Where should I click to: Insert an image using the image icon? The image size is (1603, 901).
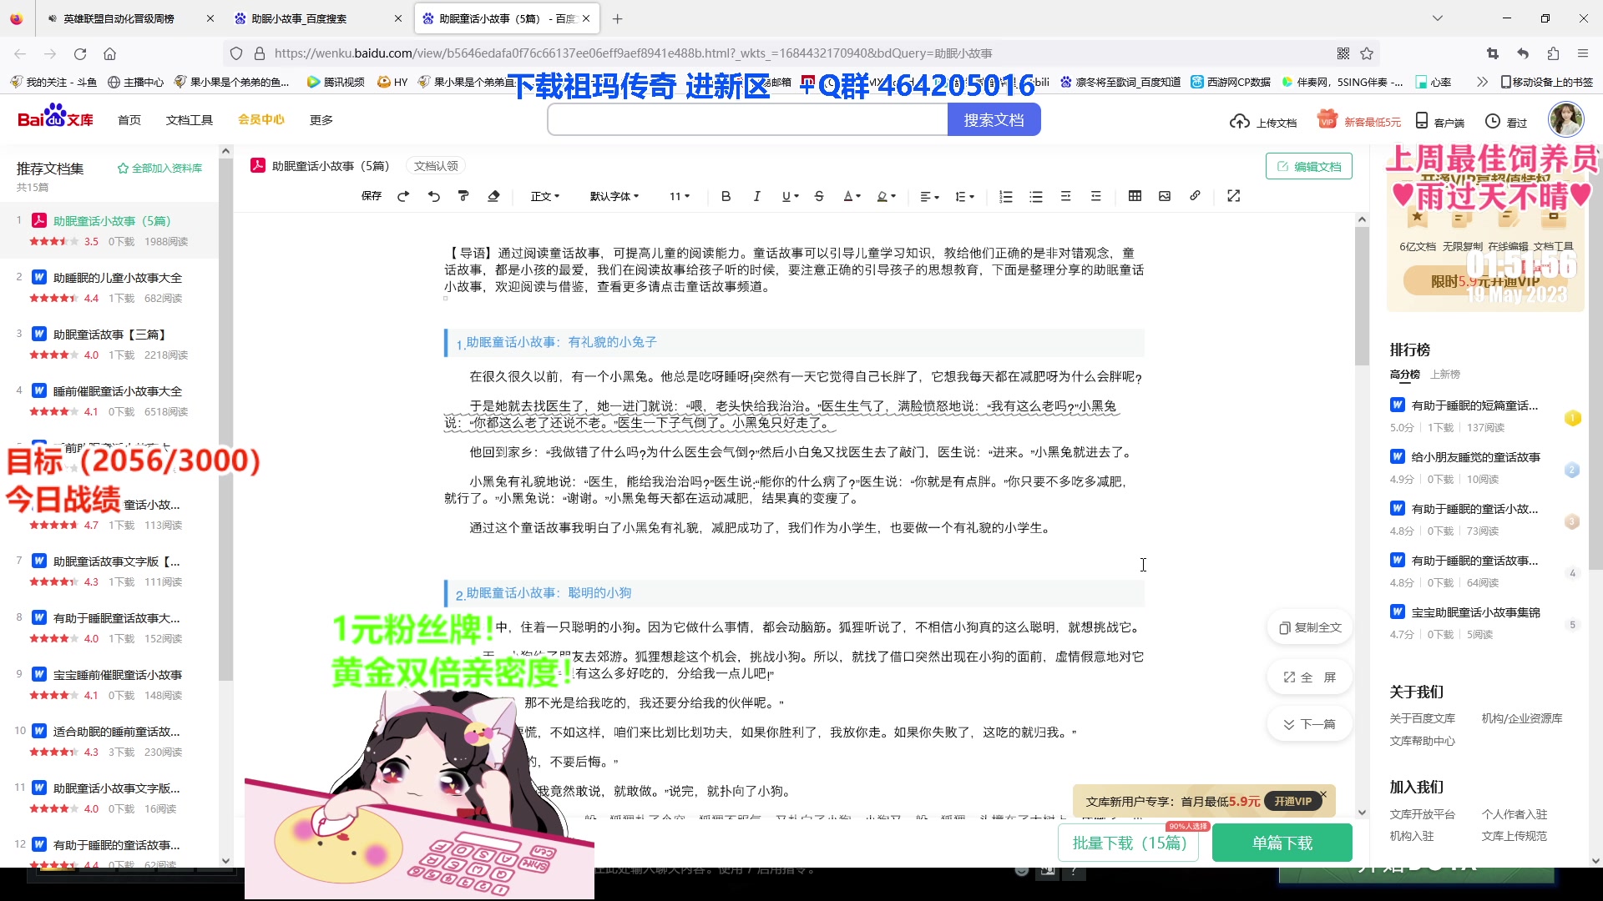click(x=1164, y=196)
